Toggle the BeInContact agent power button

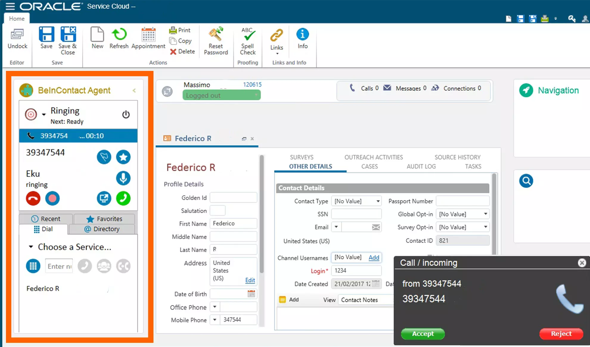click(x=126, y=115)
